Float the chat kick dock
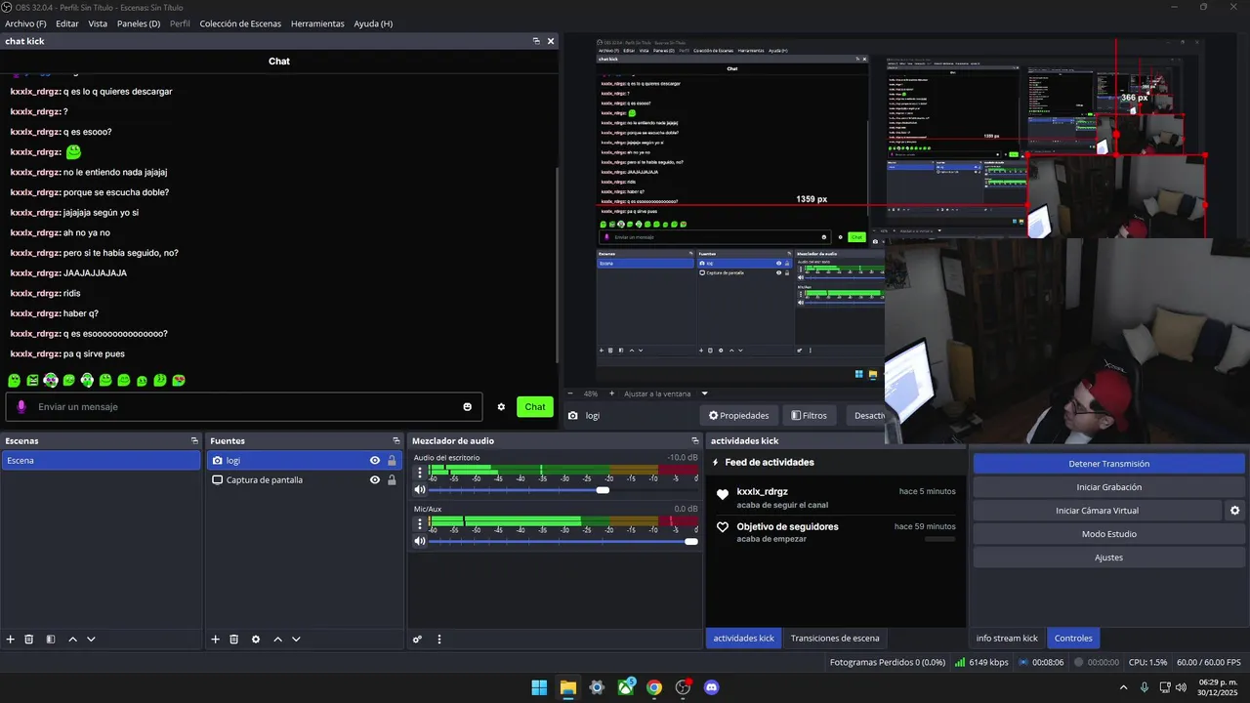The image size is (1250, 703). click(536, 41)
